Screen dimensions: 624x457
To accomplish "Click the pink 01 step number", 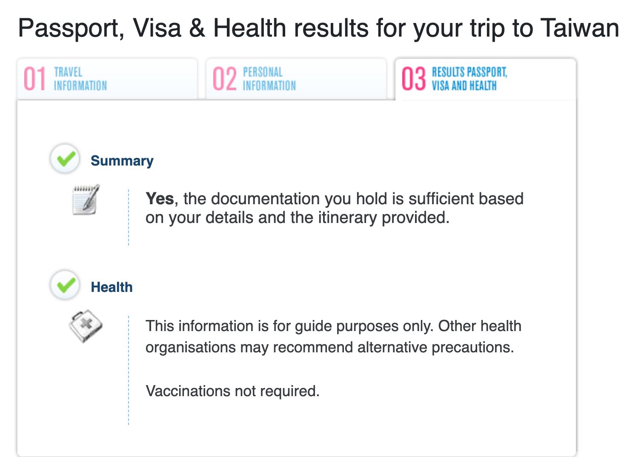I will 34,79.
